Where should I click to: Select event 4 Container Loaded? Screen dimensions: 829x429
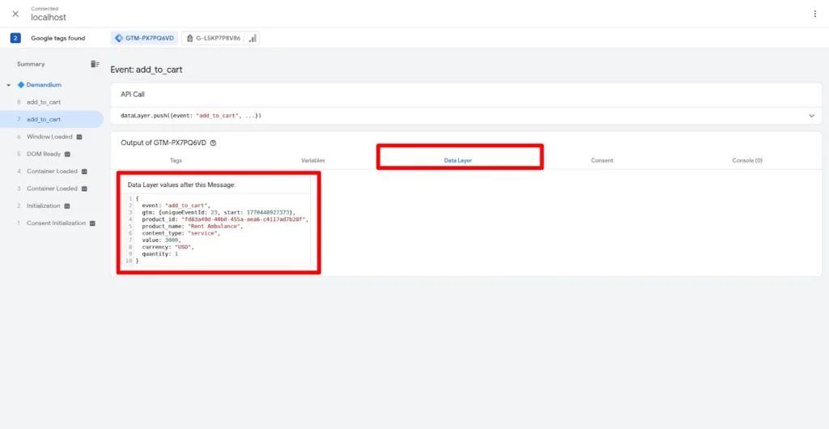tap(52, 171)
